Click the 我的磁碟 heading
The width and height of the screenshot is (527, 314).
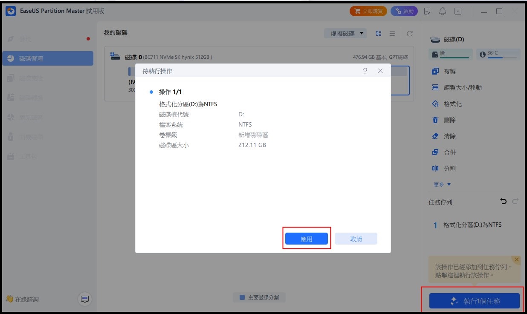(x=116, y=33)
